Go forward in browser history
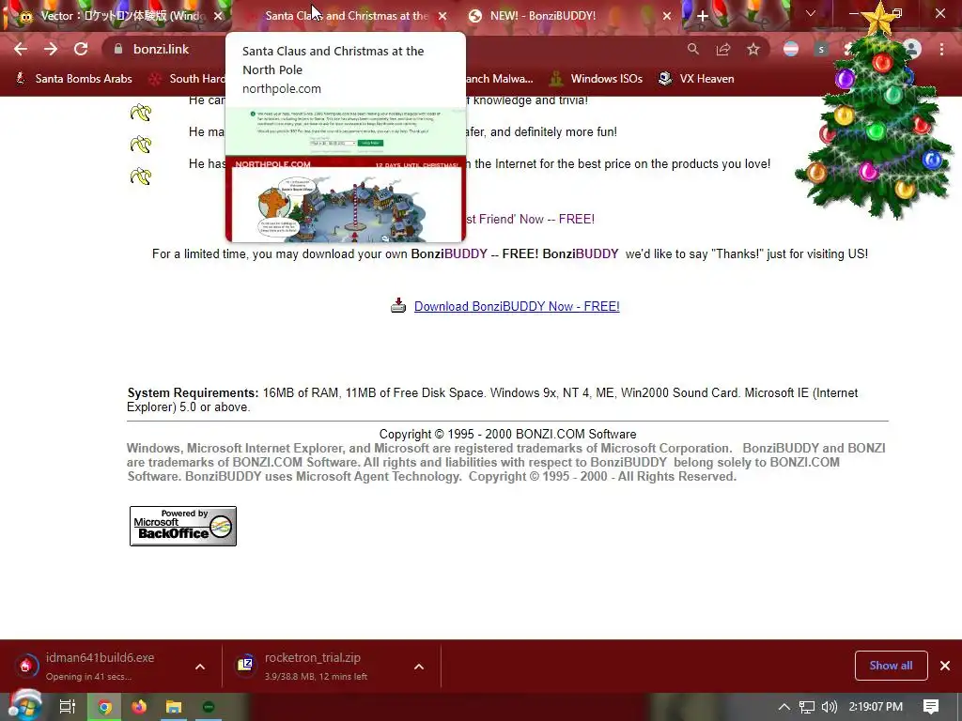 51,49
